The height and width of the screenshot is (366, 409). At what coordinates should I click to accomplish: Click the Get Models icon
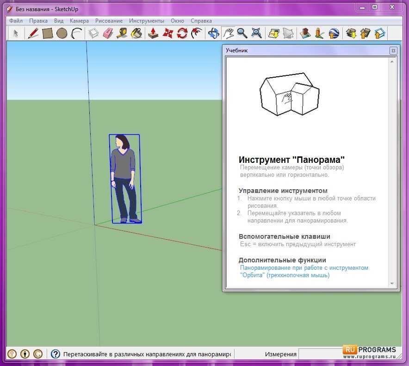click(x=351, y=33)
